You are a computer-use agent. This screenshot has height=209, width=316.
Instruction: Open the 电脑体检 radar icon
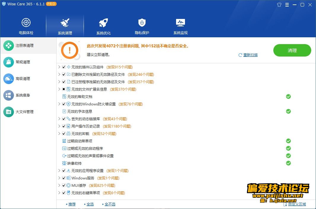[x=26, y=22]
